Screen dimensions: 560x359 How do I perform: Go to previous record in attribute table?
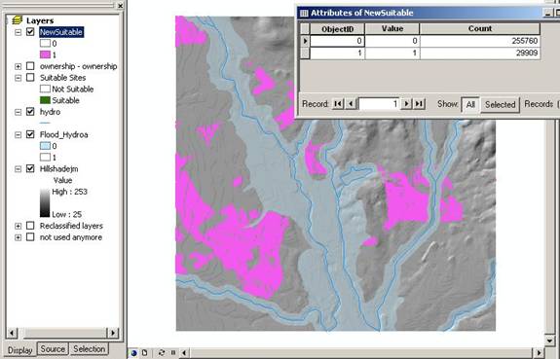coord(351,104)
